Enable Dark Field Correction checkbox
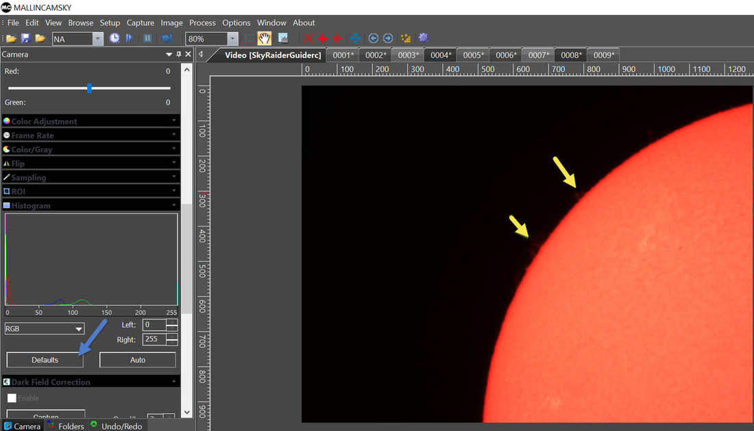Image resolution: width=754 pixels, height=431 pixels. (12, 398)
